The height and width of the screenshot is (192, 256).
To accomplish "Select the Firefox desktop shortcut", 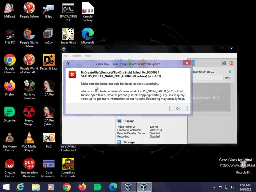I will pos(10,88).
